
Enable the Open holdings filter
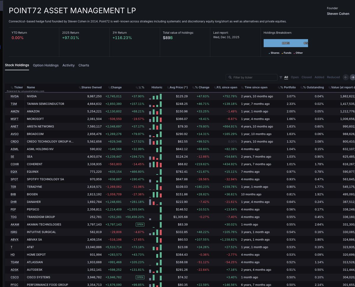pyautogui.click(x=295, y=77)
